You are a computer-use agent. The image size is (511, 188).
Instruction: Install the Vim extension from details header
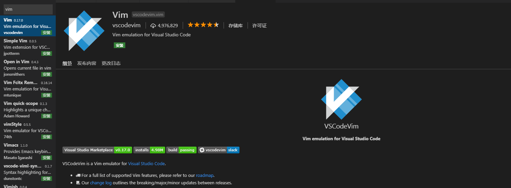(120, 45)
